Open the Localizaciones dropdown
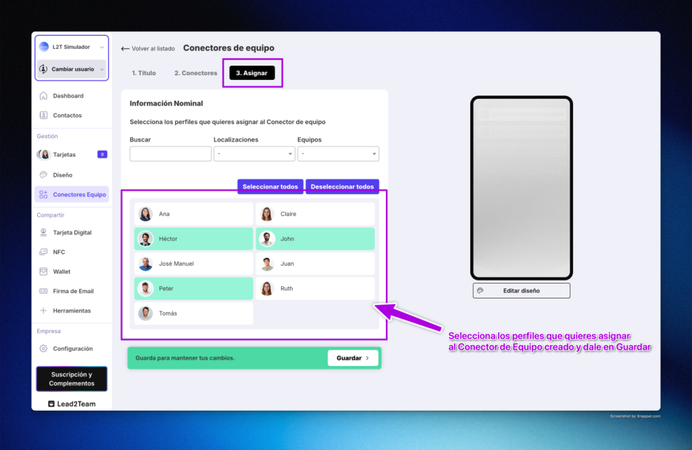 click(254, 154)
